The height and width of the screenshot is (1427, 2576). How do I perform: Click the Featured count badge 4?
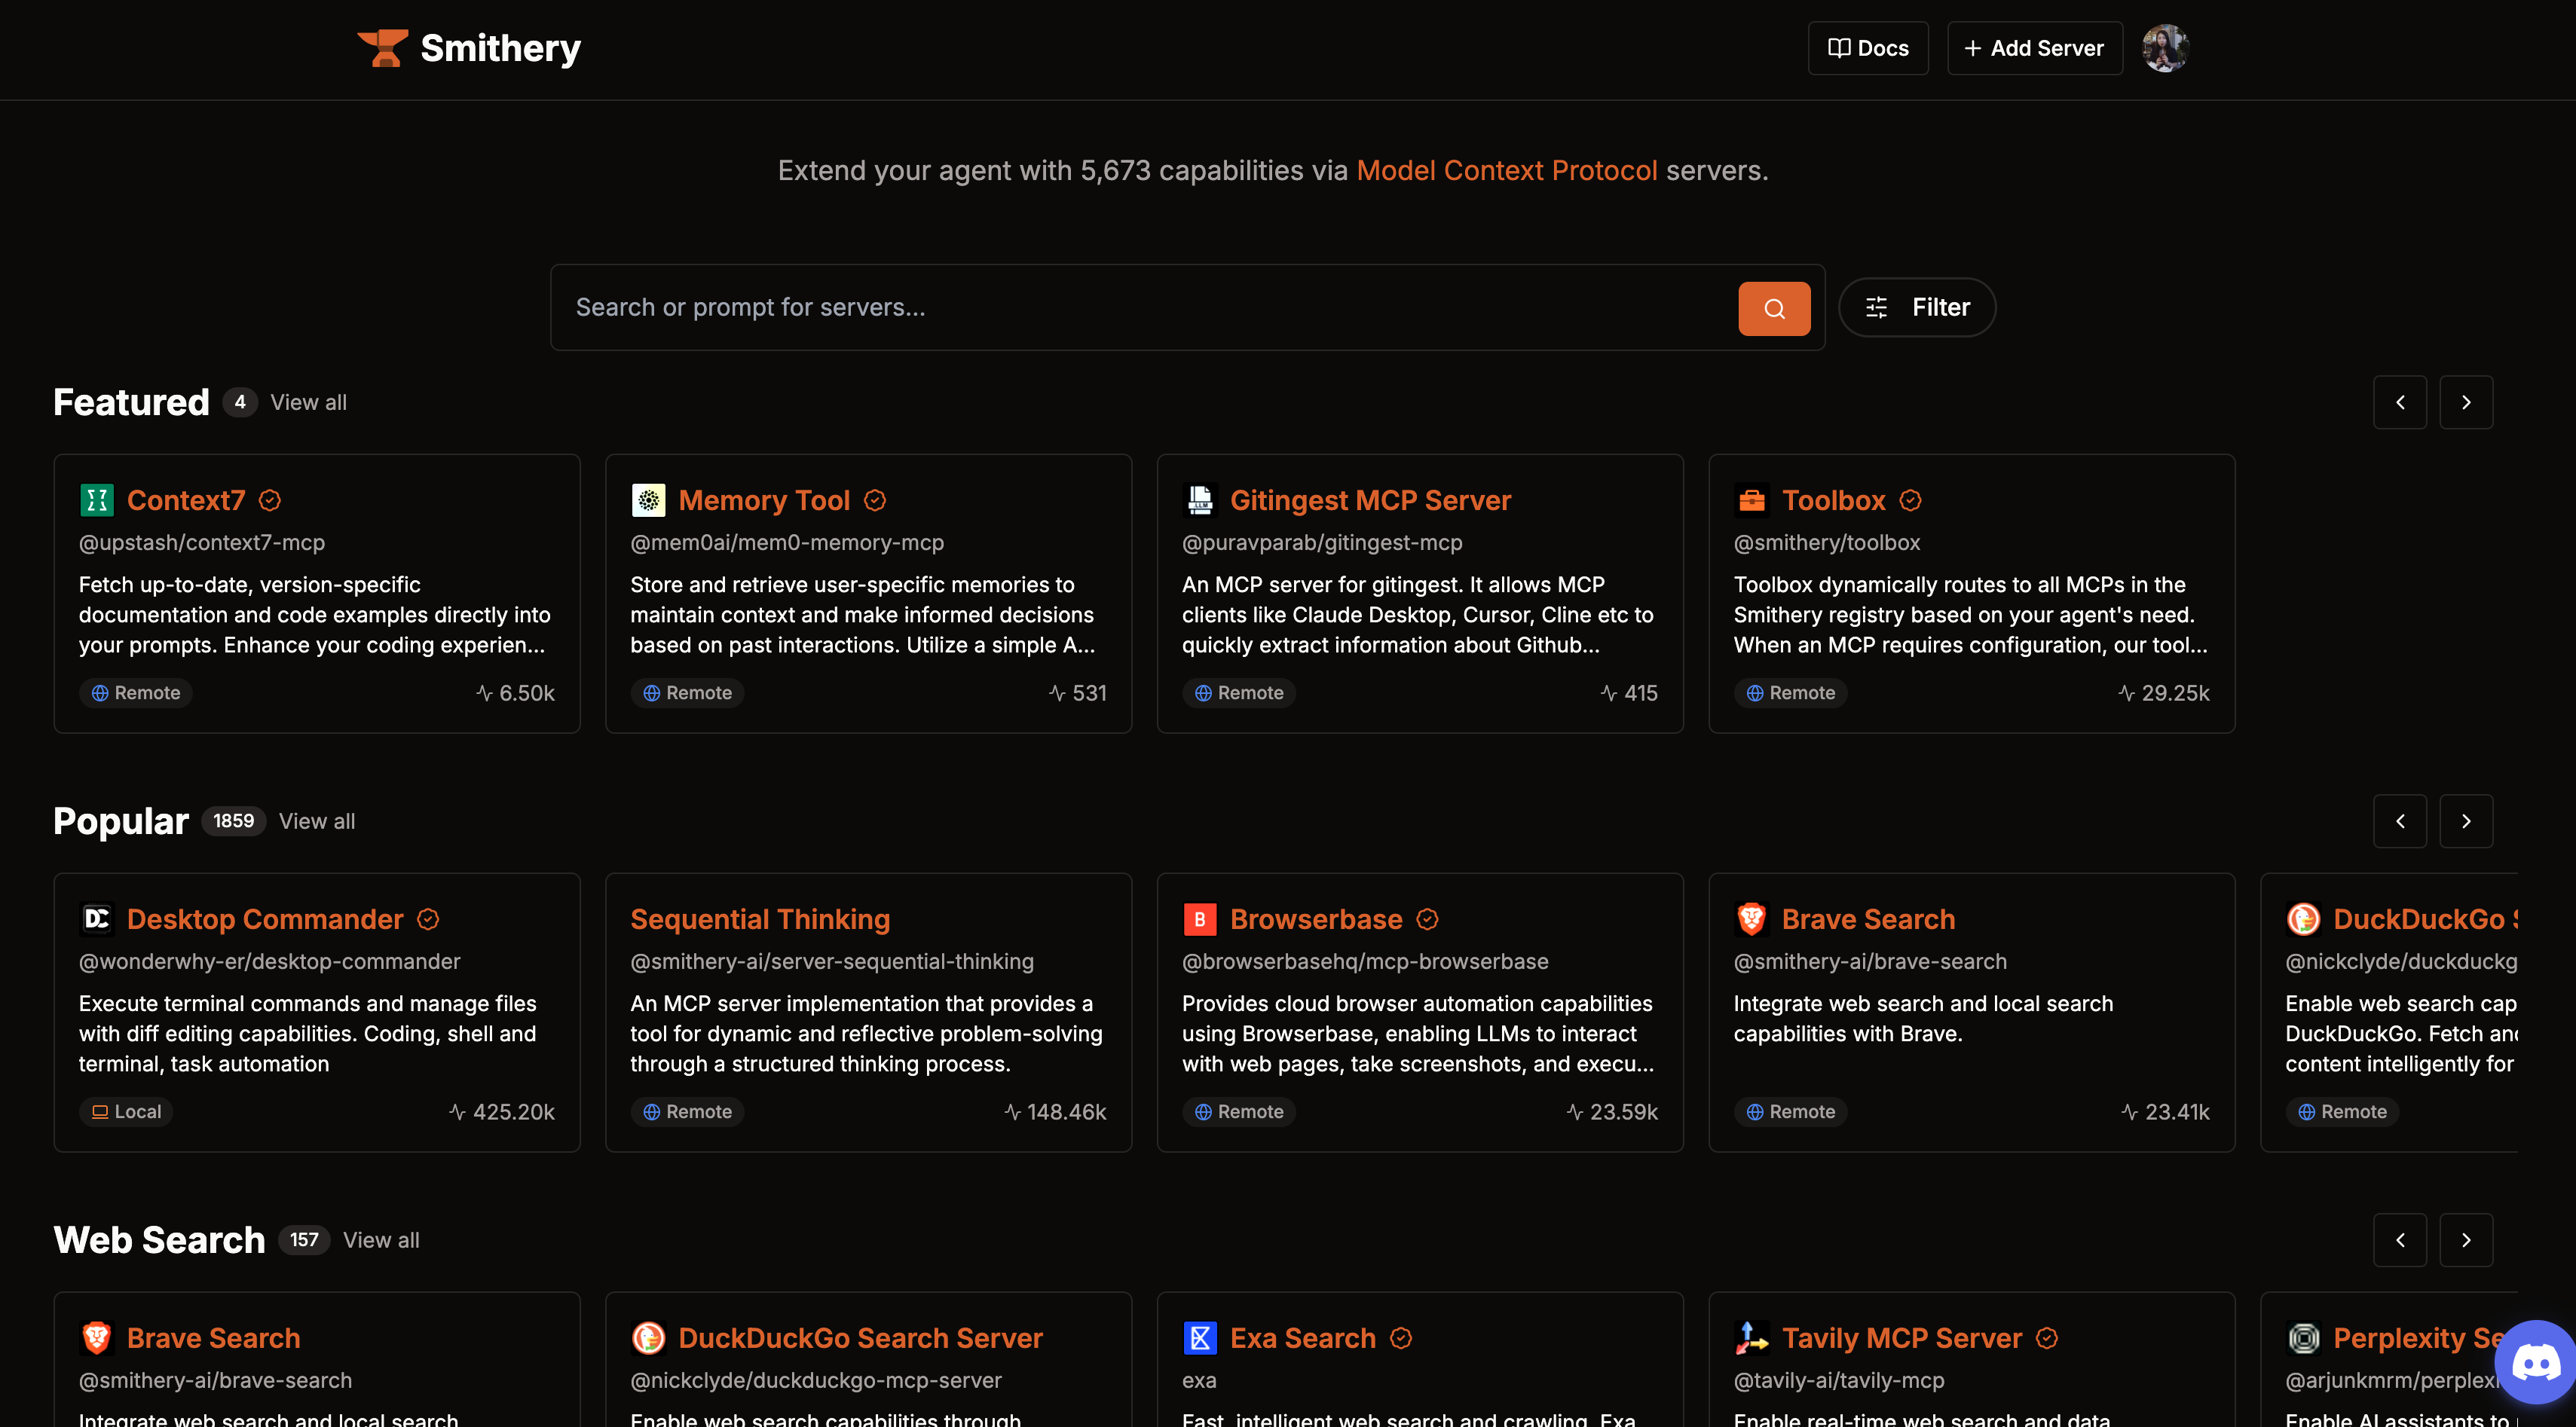pos(240,402)
